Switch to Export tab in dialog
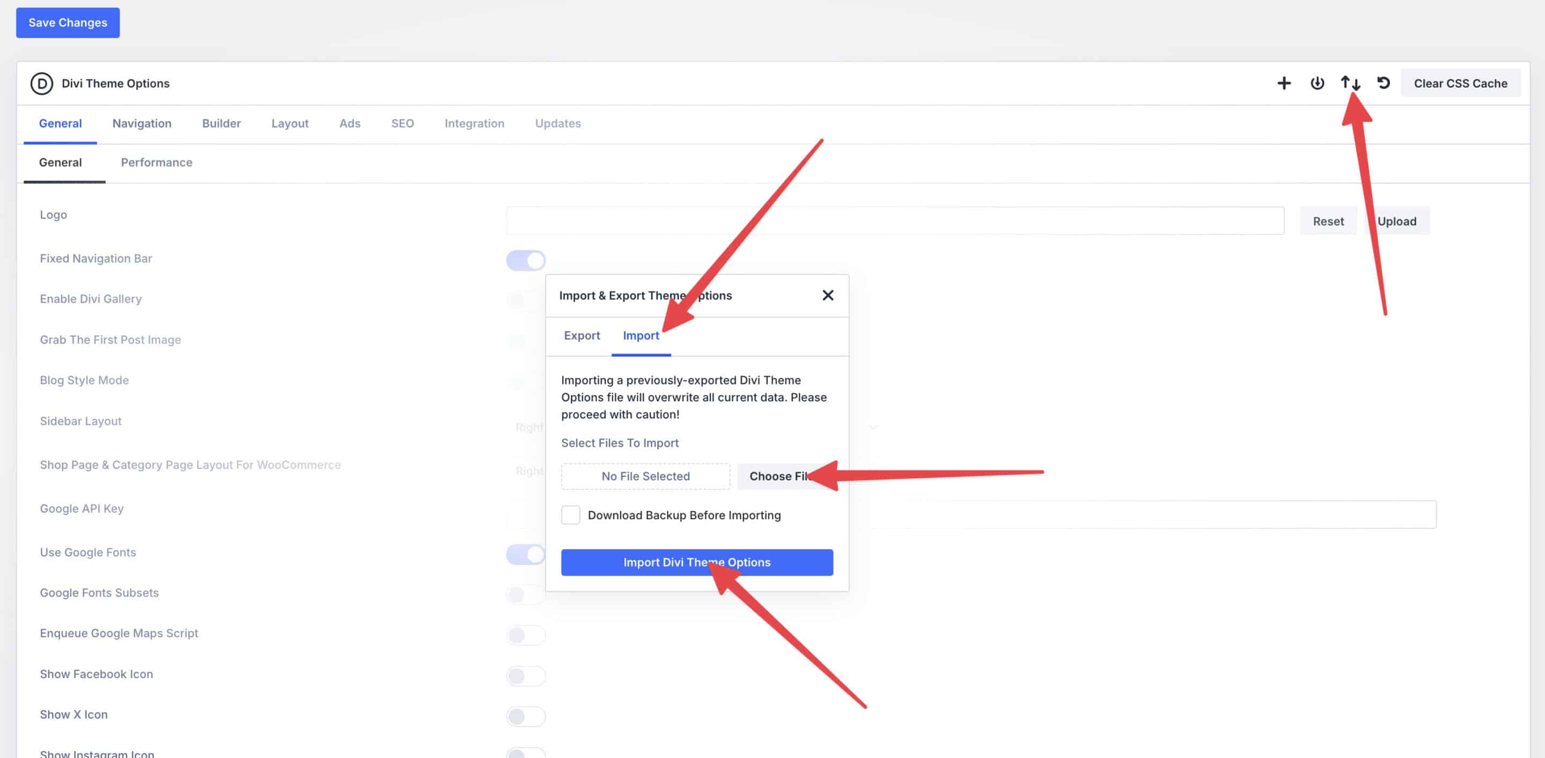 tap(581, 336)
